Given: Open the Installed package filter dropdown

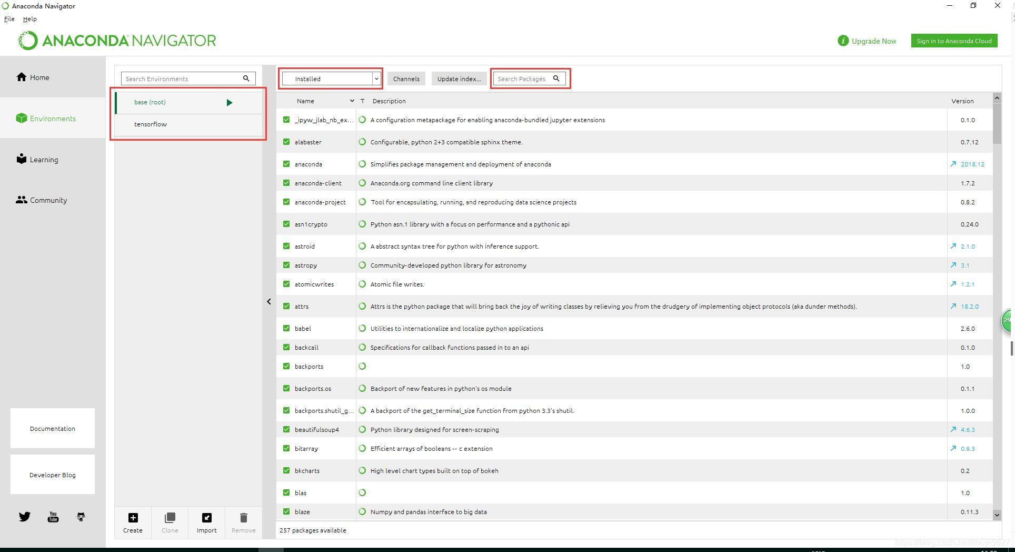Looking at the screenshot, I should [331, 78].
